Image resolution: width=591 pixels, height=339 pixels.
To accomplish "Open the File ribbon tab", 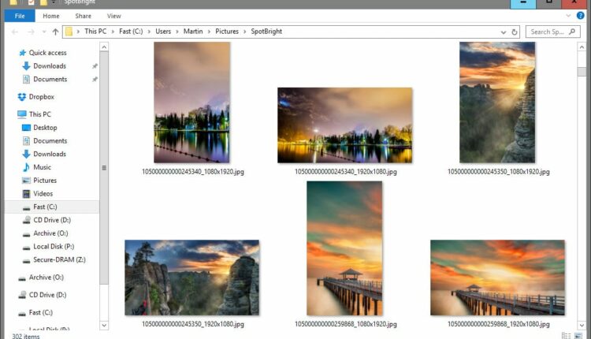I will (20, 16).
